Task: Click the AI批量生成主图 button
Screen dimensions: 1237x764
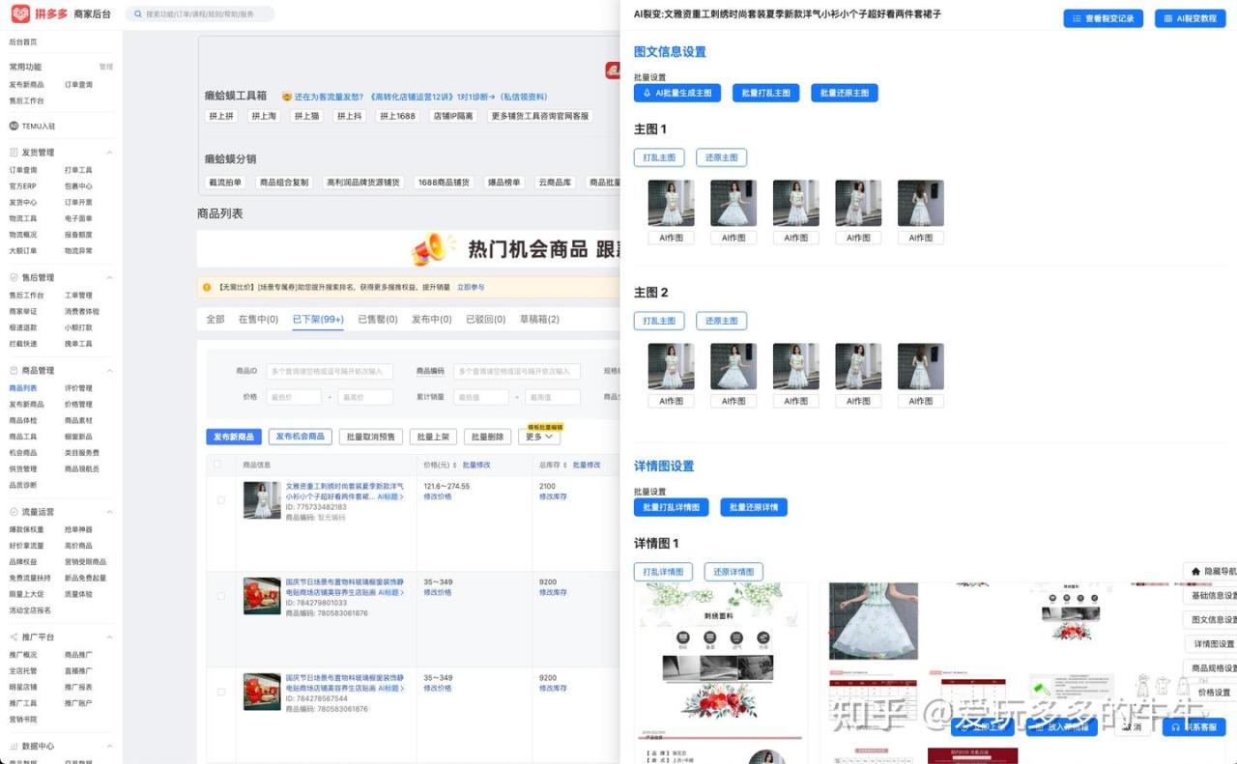Action: click(677, 93)
